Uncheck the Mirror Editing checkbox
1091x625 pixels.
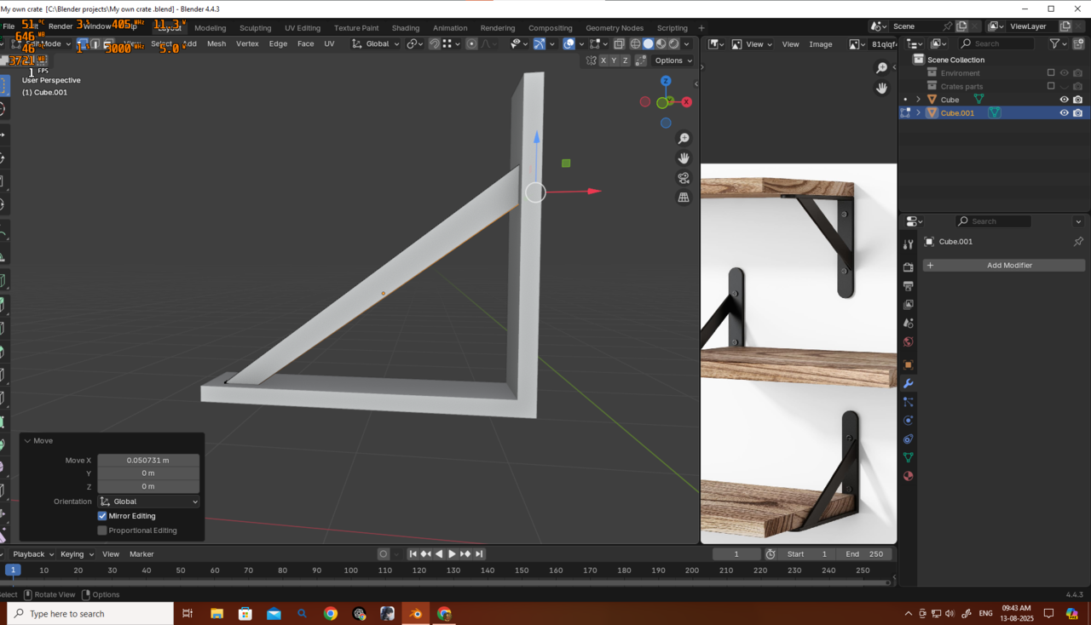tap(102, 516)
